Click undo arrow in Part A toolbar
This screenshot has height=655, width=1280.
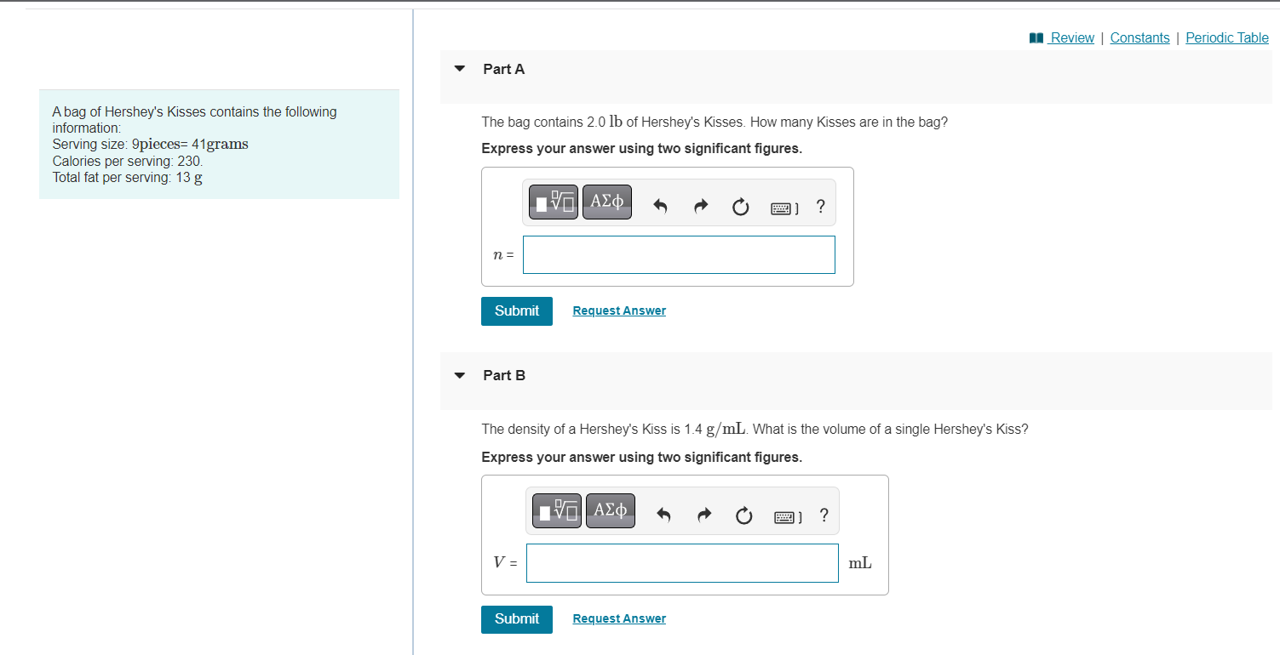click(659, 206)
